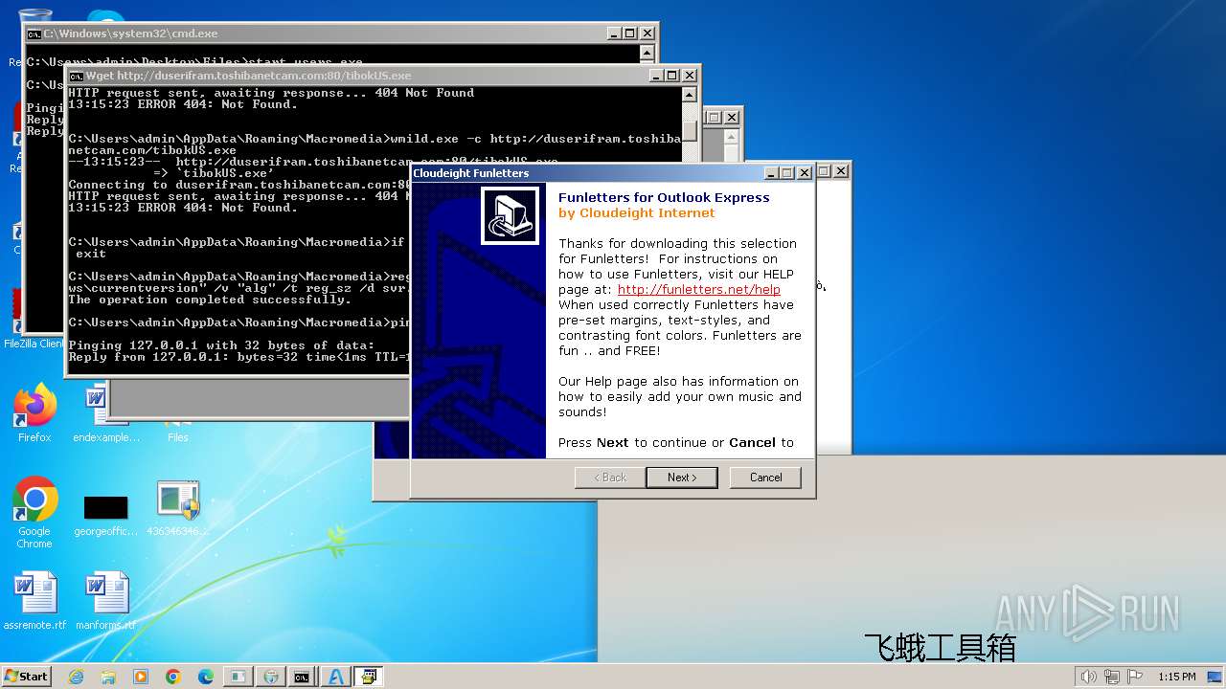Open the cmd.exe title bar system icon

coord(34,33)
